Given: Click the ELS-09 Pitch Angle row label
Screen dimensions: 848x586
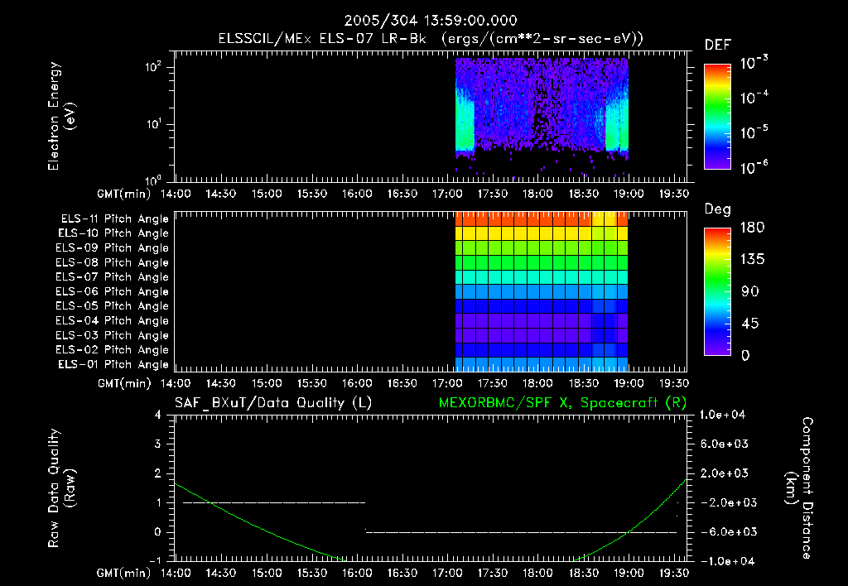Looking at the screenshot, I should tap(112, 248).
